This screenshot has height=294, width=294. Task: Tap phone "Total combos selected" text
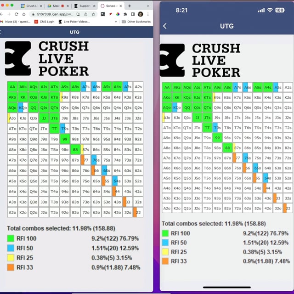pyautogui.click(x=214, y=224)
